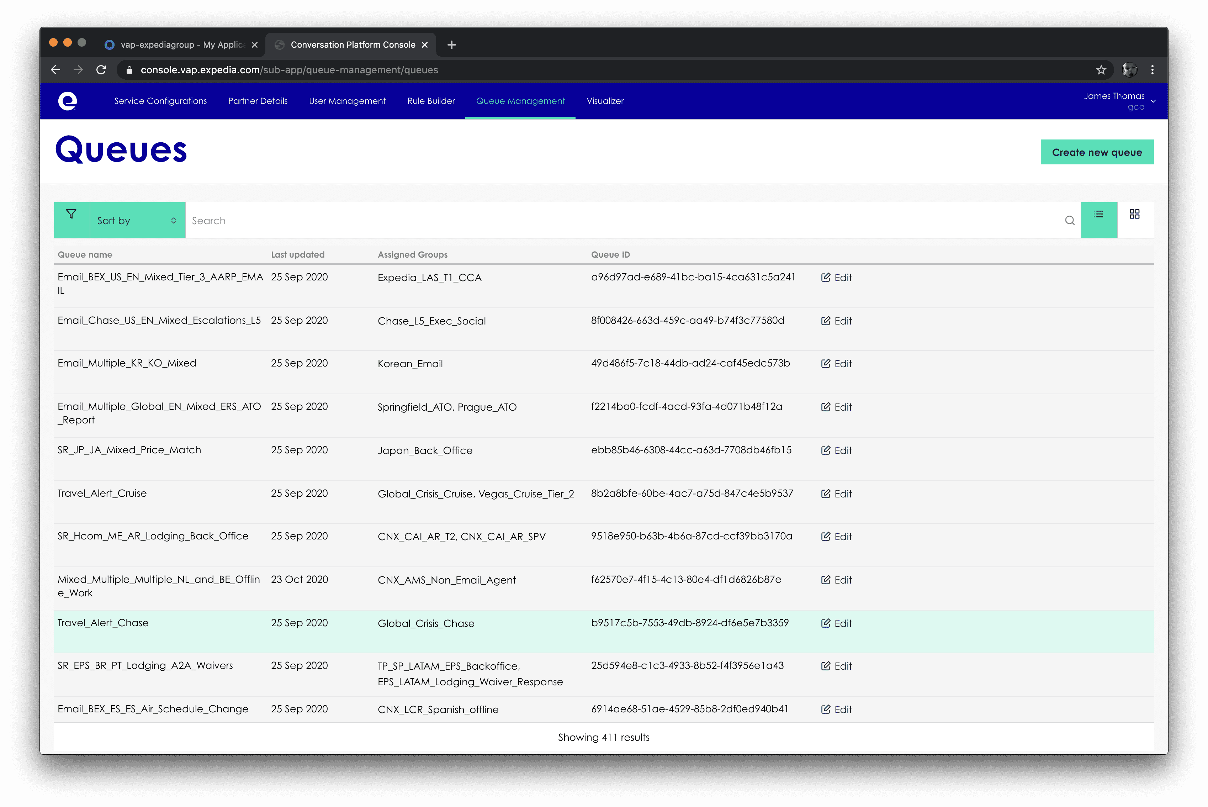This screenshot has height=807, width=1208.
Task: Switch to the Rule Builder tab
Action: pos(431,101)
